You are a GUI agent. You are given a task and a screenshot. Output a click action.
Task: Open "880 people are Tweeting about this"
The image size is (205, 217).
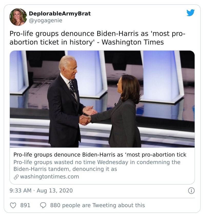pos(97,205)
